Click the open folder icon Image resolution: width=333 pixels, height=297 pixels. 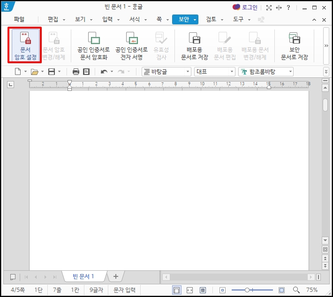tap(34, 72)
